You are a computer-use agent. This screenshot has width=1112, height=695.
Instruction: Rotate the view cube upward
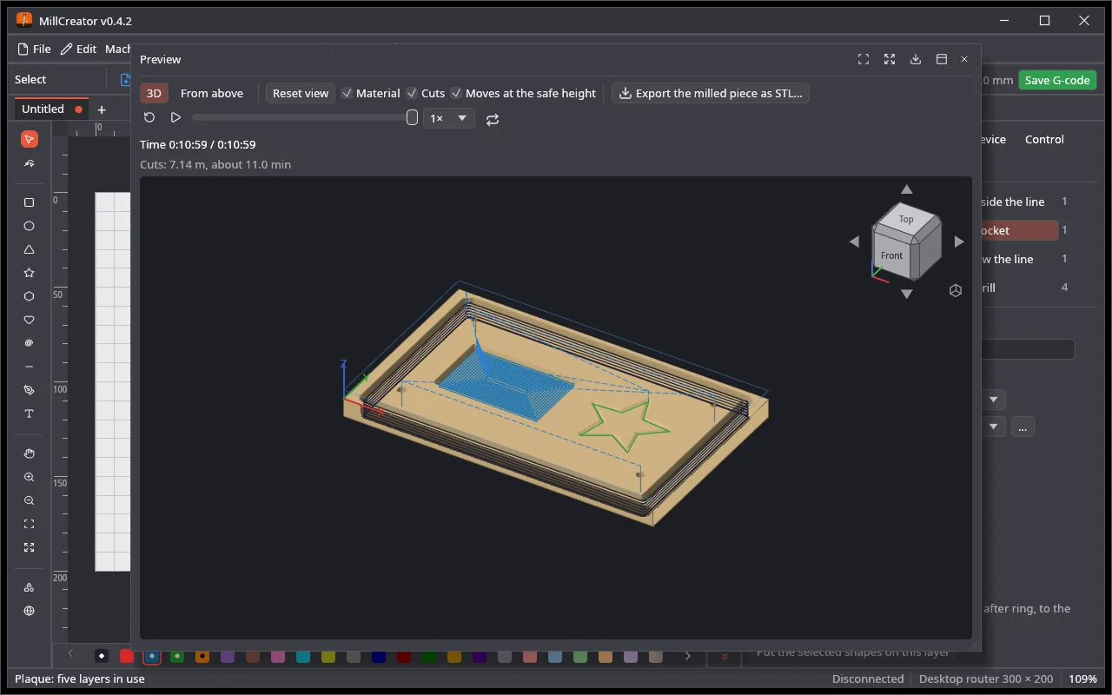pos(907,189)
